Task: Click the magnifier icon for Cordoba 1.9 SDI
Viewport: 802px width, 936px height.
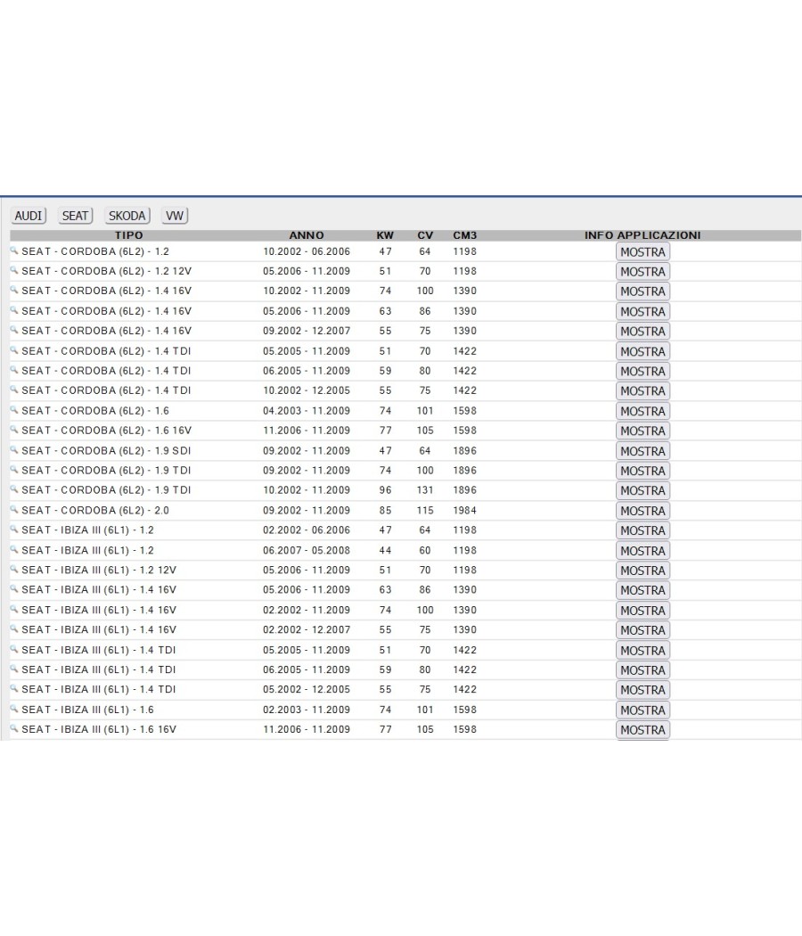Action: (14, 450)
